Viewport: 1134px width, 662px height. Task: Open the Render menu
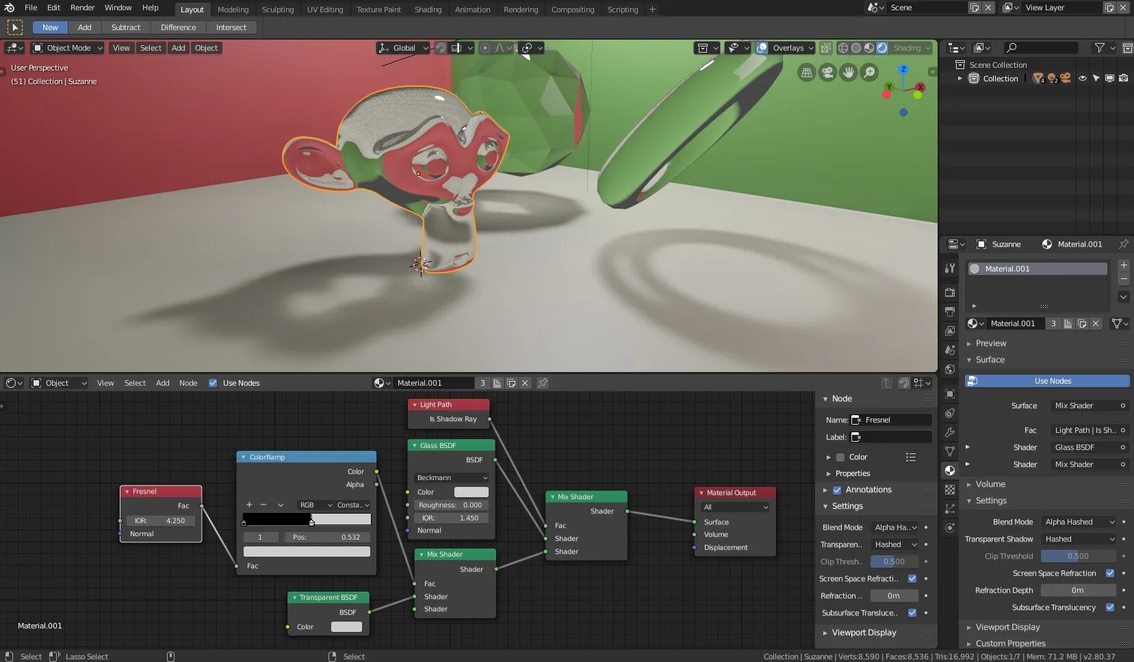click(x=82, y=8)
